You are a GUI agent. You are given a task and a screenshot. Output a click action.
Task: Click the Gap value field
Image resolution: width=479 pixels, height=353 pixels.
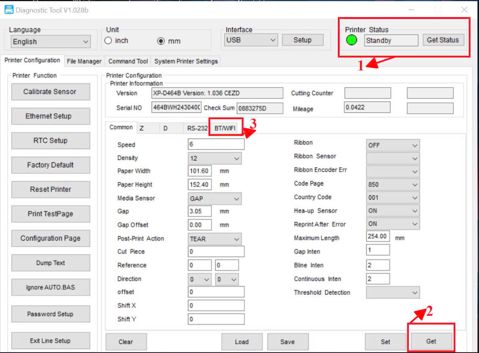tap(199, 211)
